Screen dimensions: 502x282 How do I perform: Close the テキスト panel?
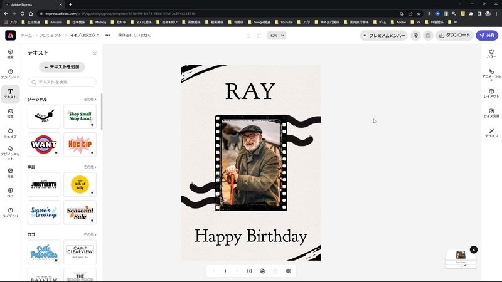(x=95, y=53)
